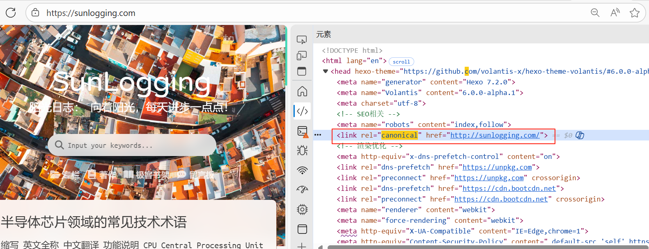Click the scroll badge on html tag

point(401,61)
